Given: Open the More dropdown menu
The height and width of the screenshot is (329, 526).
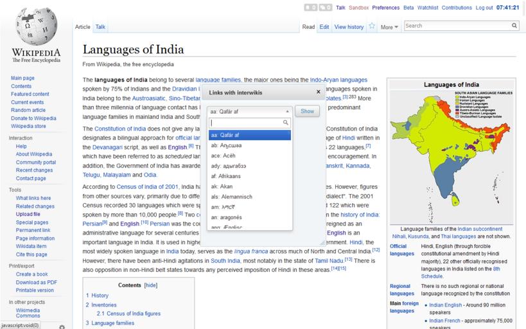Looking at the screenshot, I should pyautogui.click(x=389, y=27).
